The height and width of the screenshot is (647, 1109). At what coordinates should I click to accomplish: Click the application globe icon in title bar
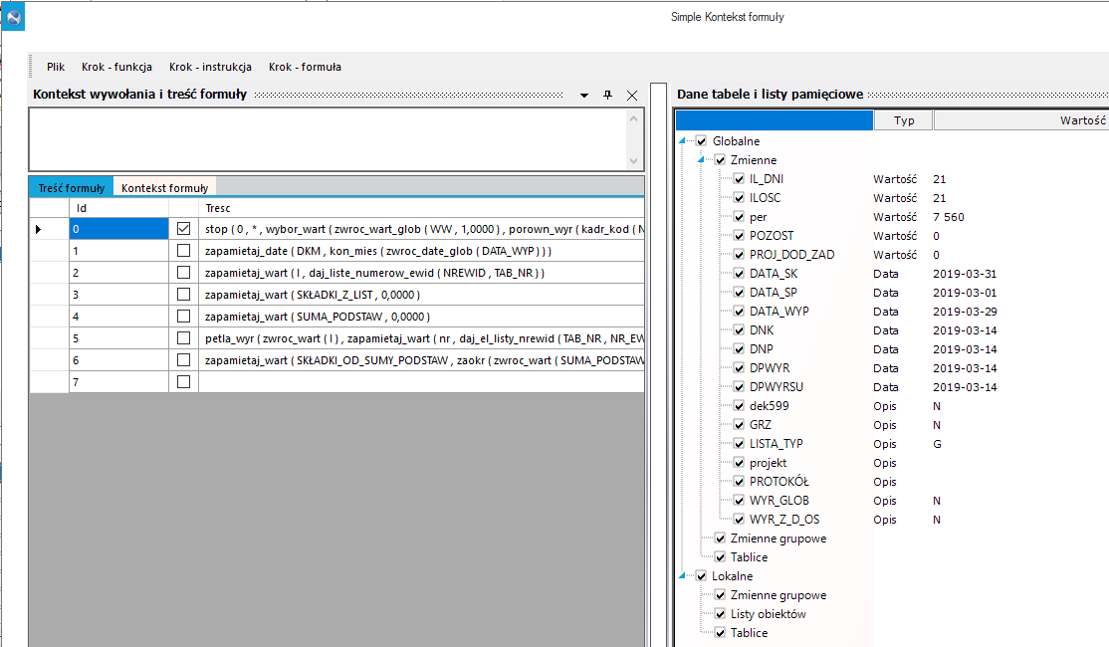click(x=13, y=17)
